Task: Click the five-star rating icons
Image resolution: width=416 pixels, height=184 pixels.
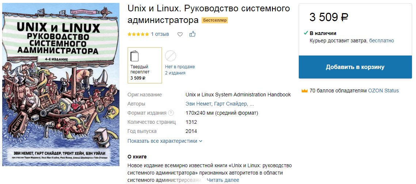Action: [x=138, y=34]
